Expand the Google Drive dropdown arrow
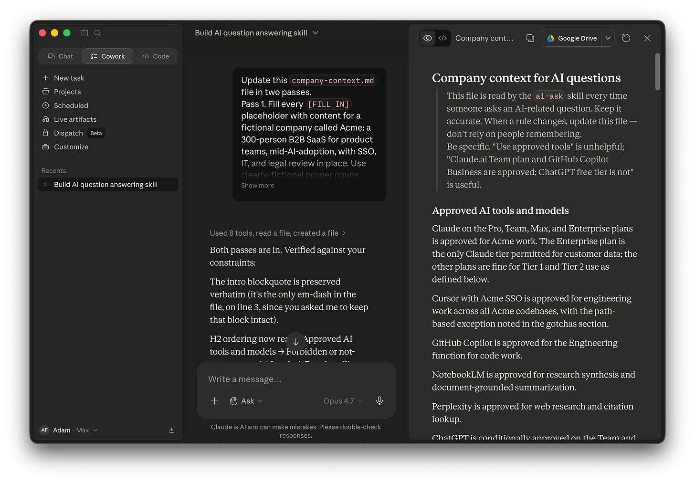This screenshot has height=483, width=695. 608,38
